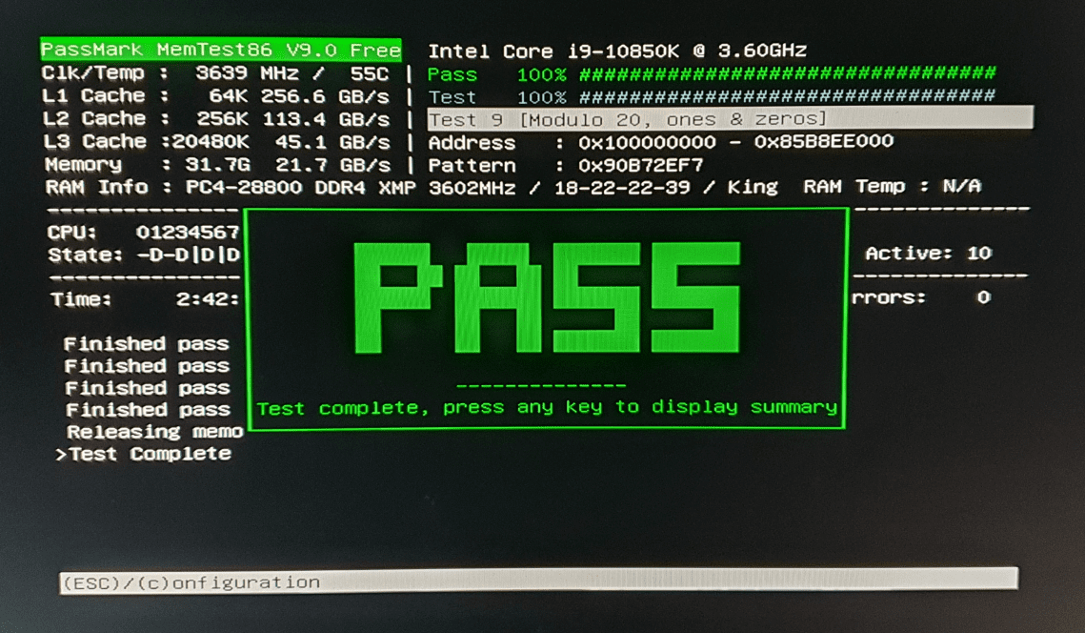Select the >Test Complete log line
1085x633 pixels.
(x=143, y=455)
